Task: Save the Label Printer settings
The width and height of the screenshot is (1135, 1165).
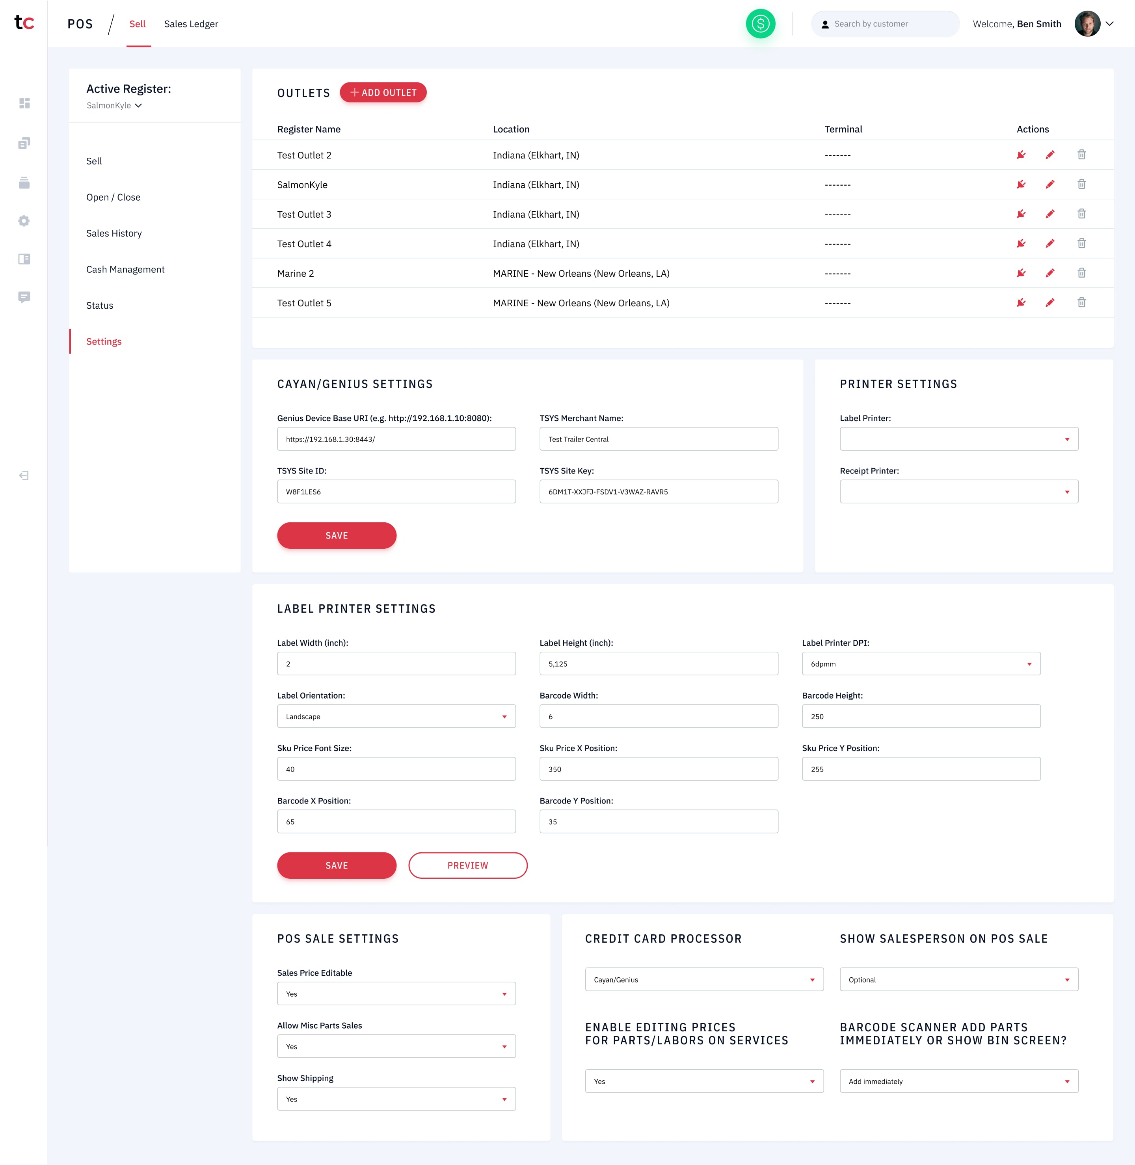Action: click(x=337, y=865)
